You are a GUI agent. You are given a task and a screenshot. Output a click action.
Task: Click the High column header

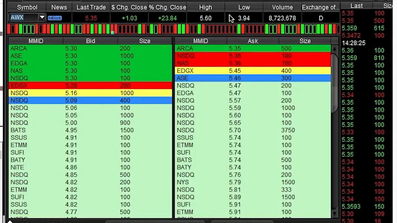pyautogui.click(x=205, y=7)
